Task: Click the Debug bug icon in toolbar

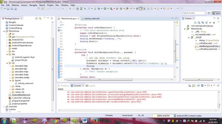Action: tap(99, 9)
